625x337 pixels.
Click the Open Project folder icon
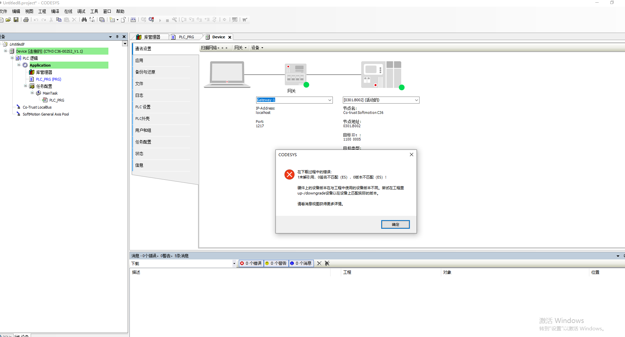8,20
